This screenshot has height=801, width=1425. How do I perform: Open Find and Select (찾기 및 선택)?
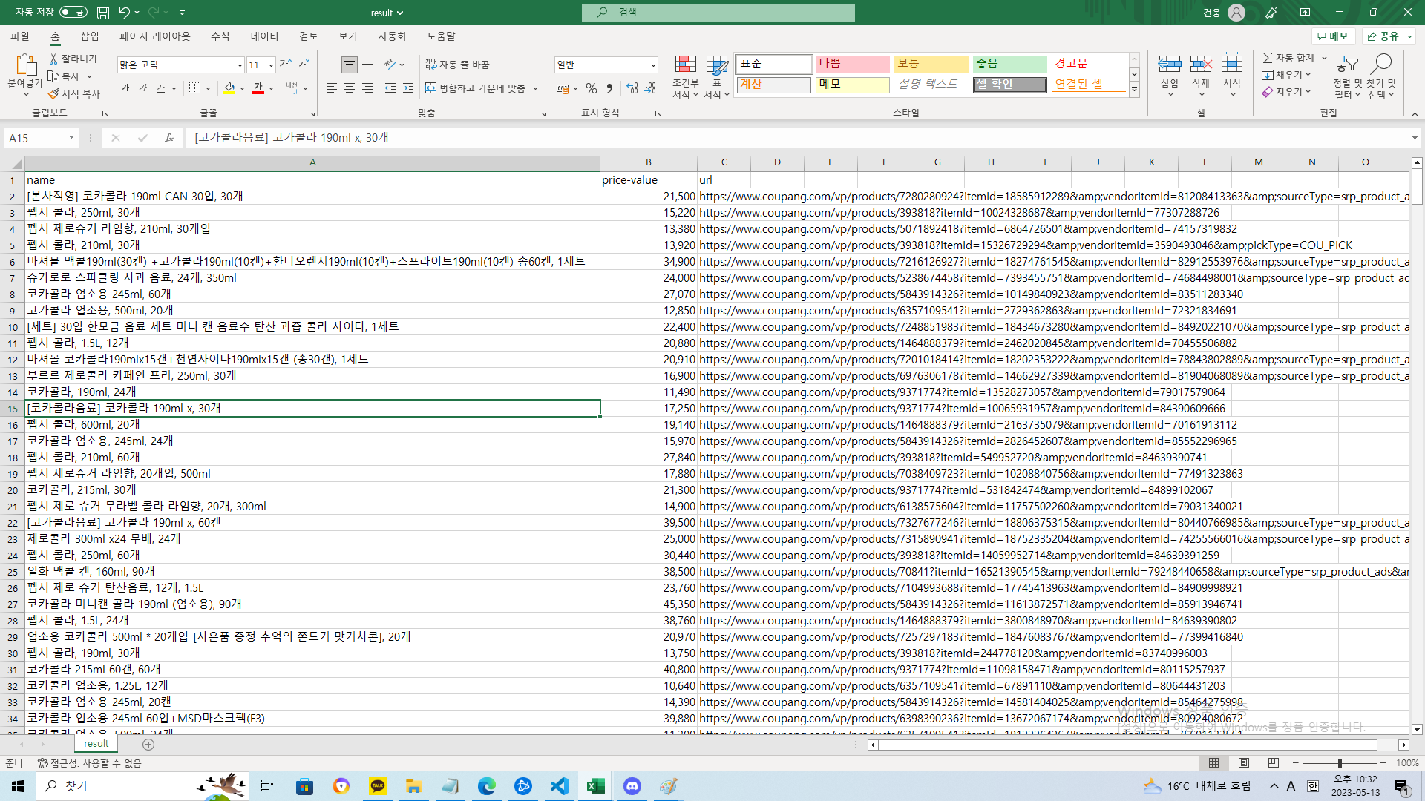tap(1382, 76)
